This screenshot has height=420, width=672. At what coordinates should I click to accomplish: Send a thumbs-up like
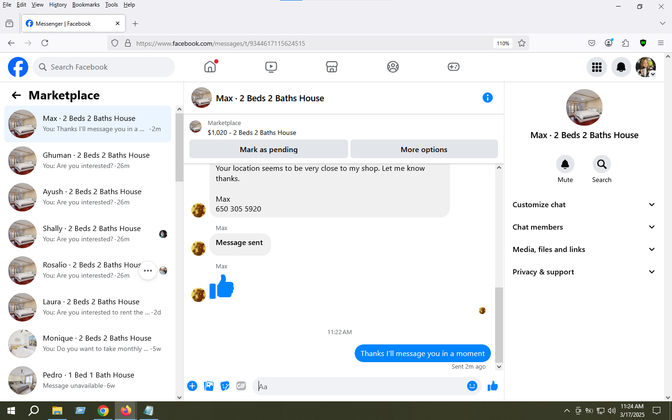pyautogui.click(x=493, y=386)
